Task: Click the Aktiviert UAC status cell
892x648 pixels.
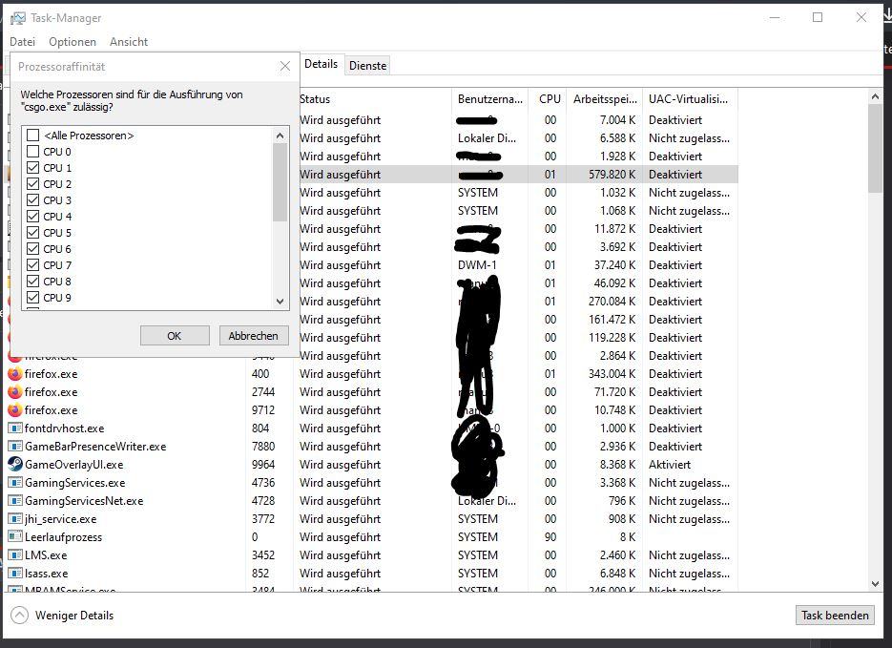Action: tap(670, 464)
